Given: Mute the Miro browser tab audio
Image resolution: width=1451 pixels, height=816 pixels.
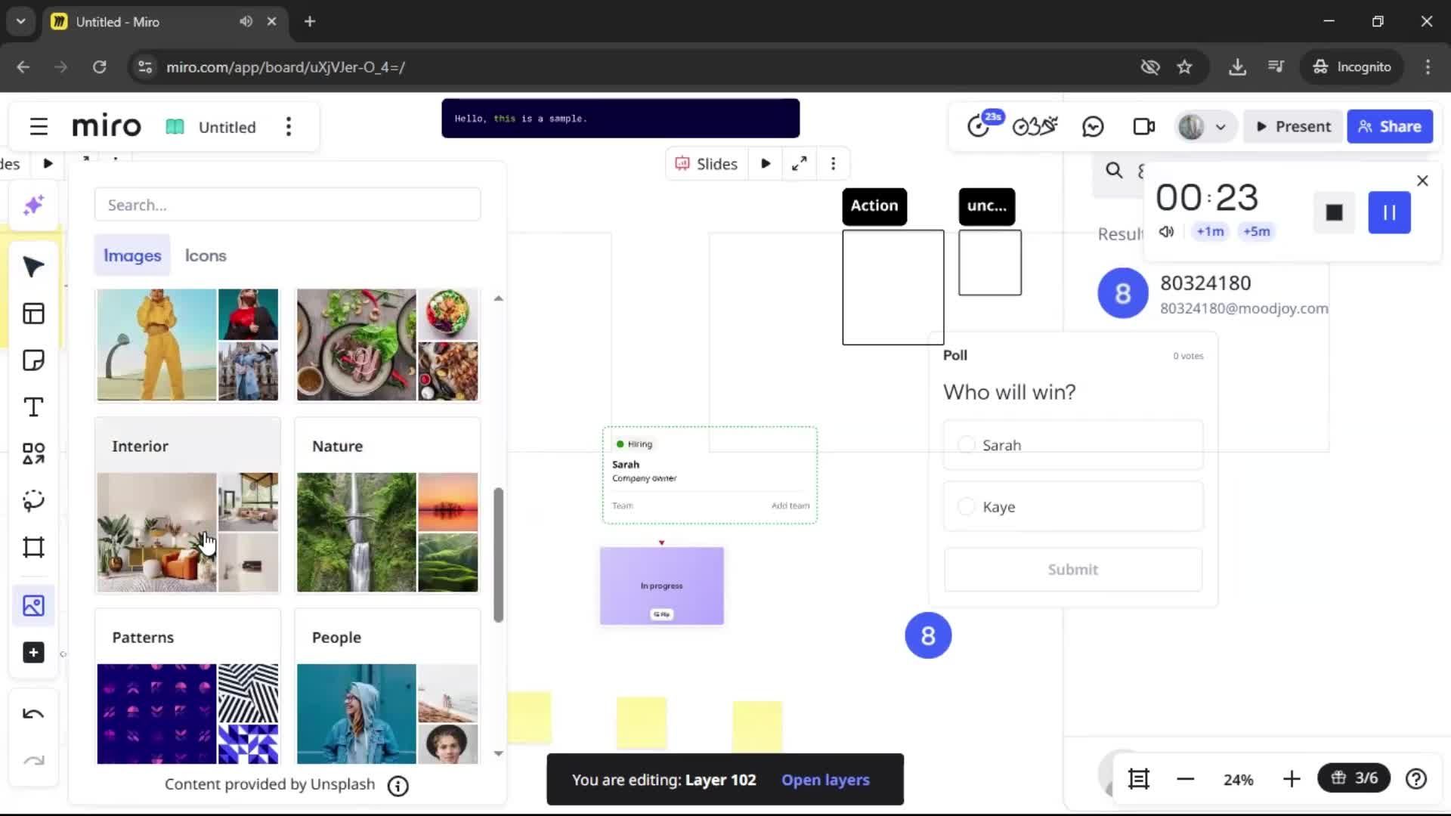Looking at the screenshot, I should 246,21.
